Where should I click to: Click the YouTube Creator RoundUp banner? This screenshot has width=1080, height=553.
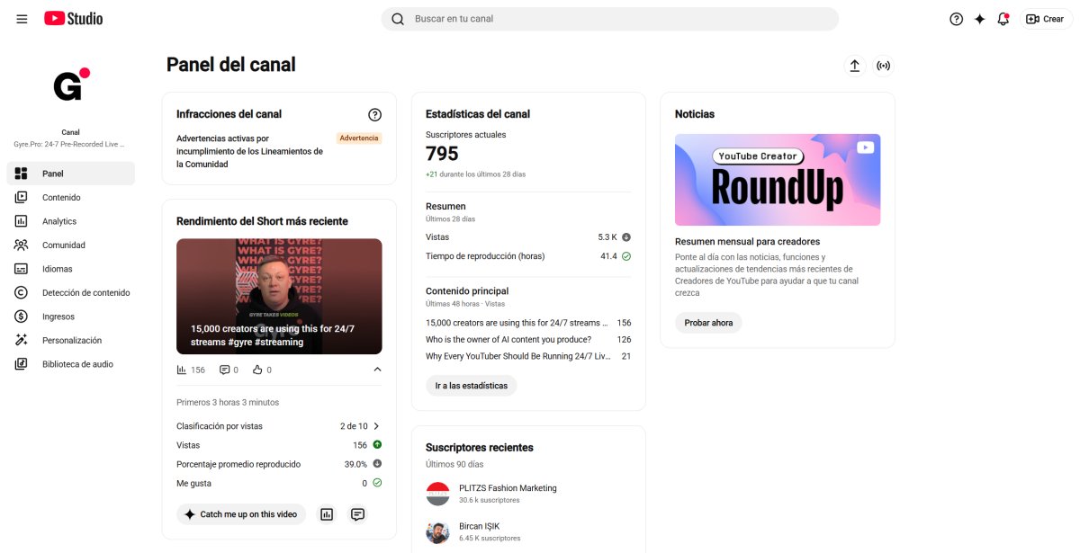click(x=778, y=180)
